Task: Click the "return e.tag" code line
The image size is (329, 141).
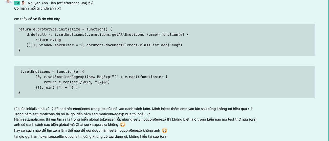Action: (48, 40)
